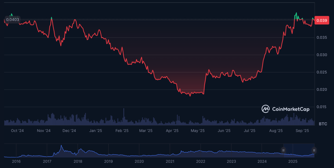
Task: Select 2022 on the navigator timeline
Action: point(201,162)
